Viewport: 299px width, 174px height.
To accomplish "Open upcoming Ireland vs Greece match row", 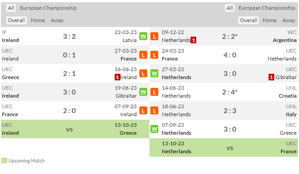I will pos(75,129).
